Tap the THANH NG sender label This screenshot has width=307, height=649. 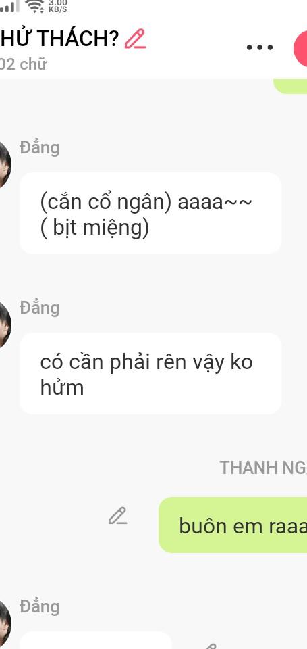tap(262, 468)
